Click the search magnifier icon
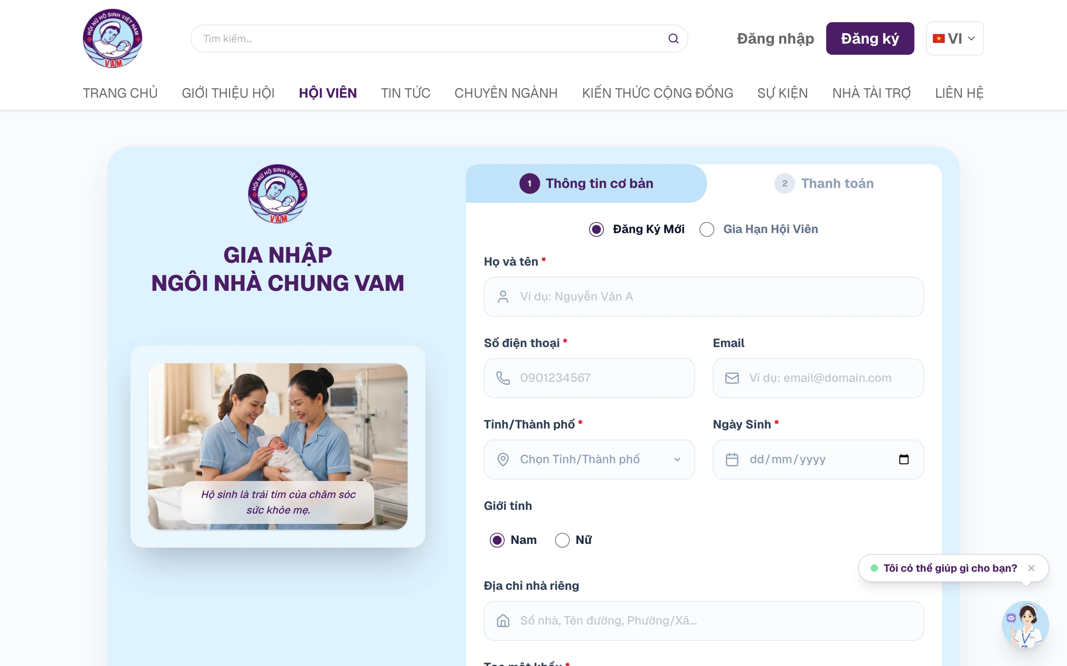This screenshot has width=1067, height=666. (x=673, y=39)
